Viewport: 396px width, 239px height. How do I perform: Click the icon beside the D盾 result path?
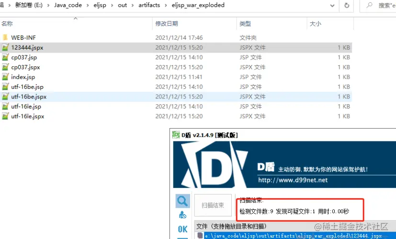pyautogui.click(x=200, y=236)
